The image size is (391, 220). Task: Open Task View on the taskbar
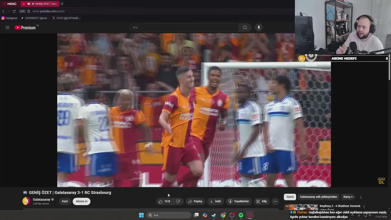click(196, 215)
